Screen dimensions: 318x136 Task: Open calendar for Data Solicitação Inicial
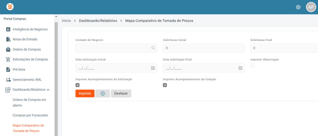click(x=153, y=68)
